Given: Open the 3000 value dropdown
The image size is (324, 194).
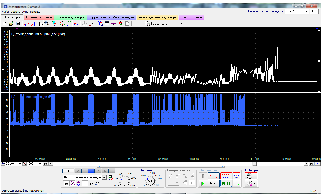Looking at the screenshot, I should click(40, 164).
